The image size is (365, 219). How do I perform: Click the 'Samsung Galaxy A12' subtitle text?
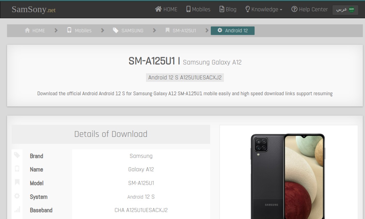[212, 62]
